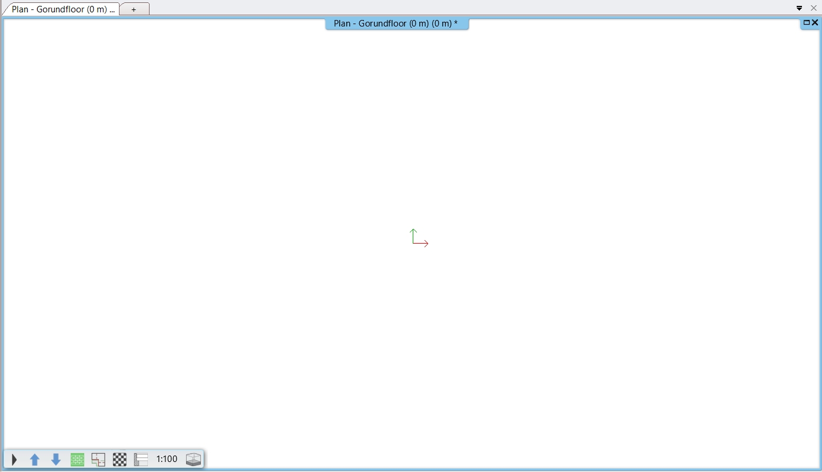
Task: Click the Plan - Gorundfloor (0 m) view title
Action: click(x=396, y=24)
